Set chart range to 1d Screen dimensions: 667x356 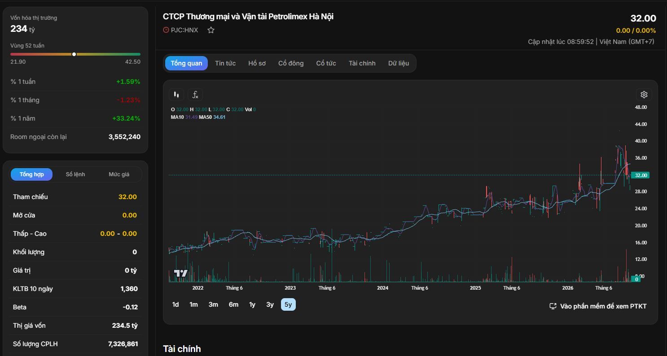176,304
